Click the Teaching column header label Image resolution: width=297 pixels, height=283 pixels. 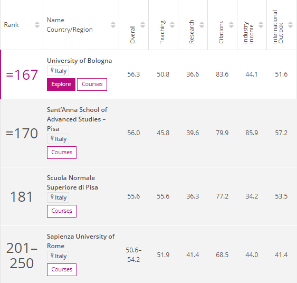click(162, 32)
